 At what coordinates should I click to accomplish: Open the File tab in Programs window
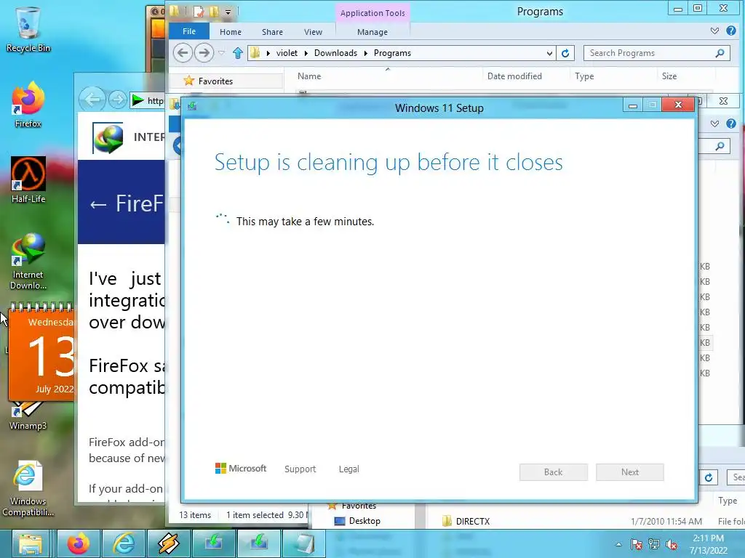pos(189,31)
